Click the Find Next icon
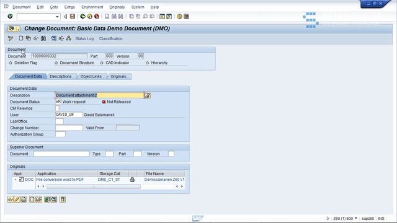The width and height of the screenshot is (397, 223). (x=121, y=17)
